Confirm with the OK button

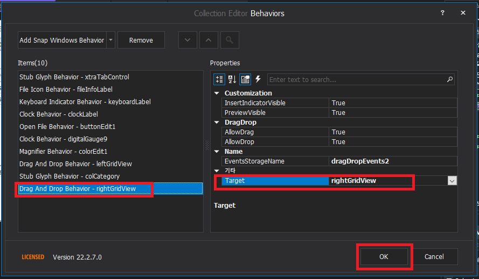point(384,257)
